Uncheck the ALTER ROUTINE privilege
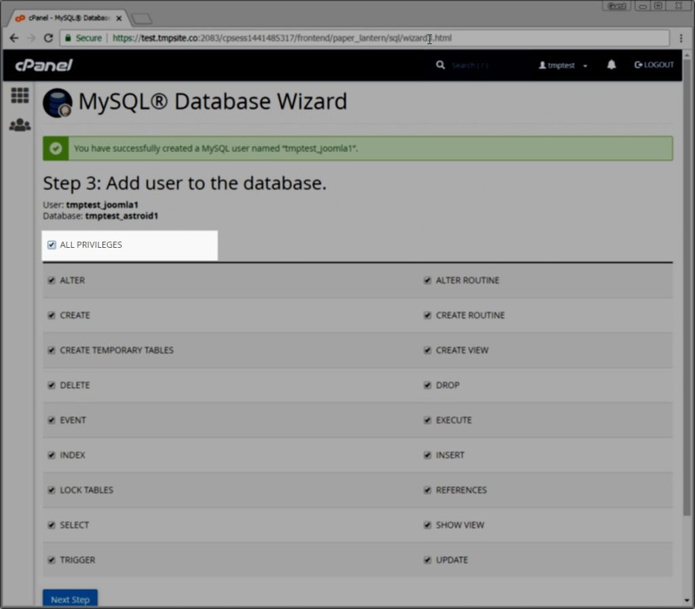 click(428, 280)
